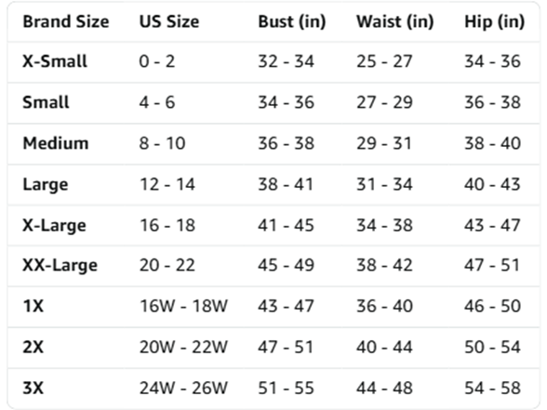Click the Small brand size cell
Screen dimensions: 547x410
[x=46, y=102]
